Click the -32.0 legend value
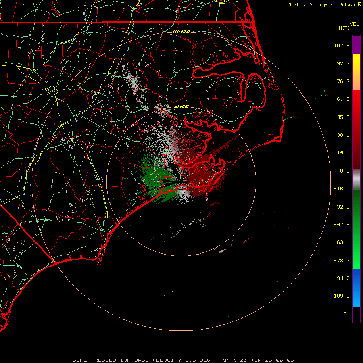Image resolution: width=363 pixels, height=363 pixels. pos(342,207)
